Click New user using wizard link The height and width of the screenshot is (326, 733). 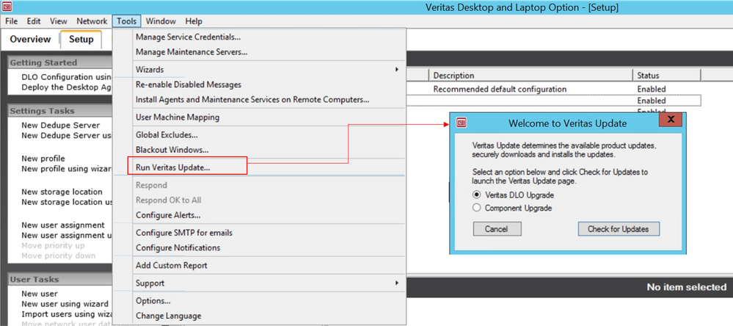pyautogui.click(x=65, y=304)
